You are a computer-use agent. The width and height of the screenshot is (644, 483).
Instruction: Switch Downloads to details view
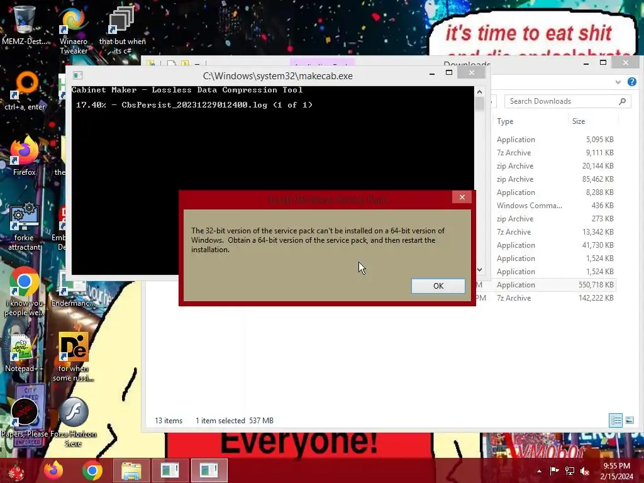tap(615, 420)
